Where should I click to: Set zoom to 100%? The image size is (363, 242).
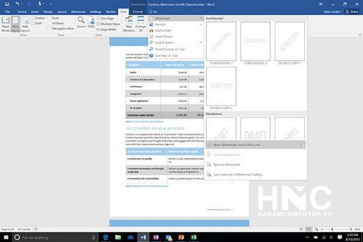coord(91,22)
